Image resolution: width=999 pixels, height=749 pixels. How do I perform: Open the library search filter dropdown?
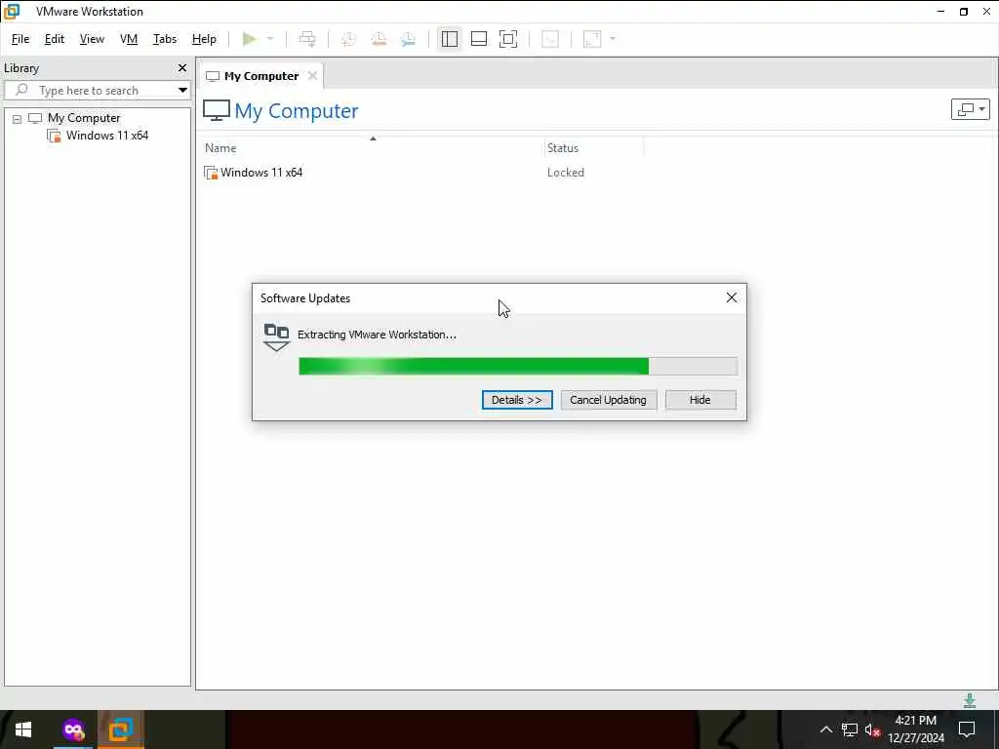point(182,90)
